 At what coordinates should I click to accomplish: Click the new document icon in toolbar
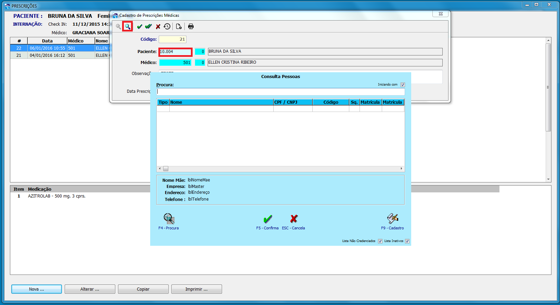179,26
